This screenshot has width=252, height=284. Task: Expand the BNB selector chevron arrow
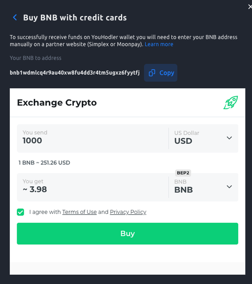(229, 187)
